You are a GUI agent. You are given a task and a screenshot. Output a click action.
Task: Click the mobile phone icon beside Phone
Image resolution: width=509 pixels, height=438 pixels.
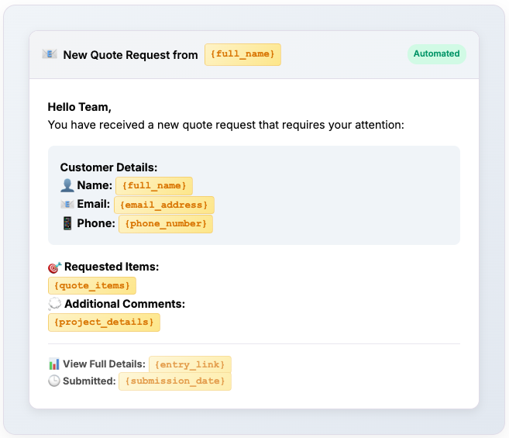click(67, 223)
